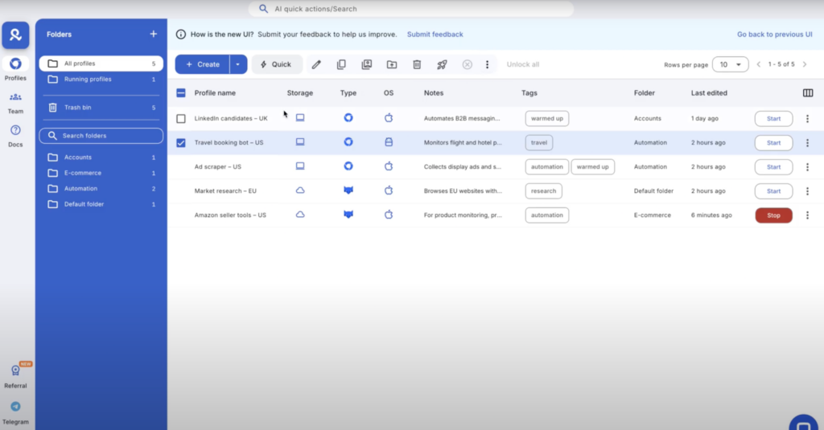Viewport: 824px width, 430px height.
Task: Open the Trash bin folder
Action: 77,108
